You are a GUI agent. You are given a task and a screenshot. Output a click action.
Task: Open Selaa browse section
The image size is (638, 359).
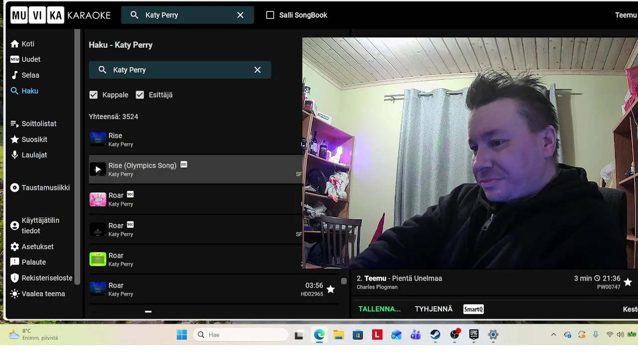[25, 75]
